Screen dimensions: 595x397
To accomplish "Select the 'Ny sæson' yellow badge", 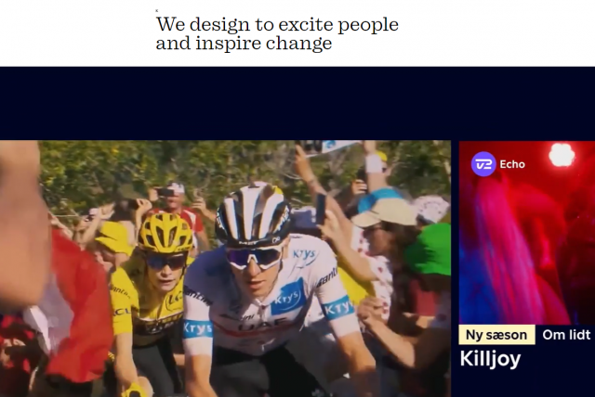I will (x=496, y=335).
